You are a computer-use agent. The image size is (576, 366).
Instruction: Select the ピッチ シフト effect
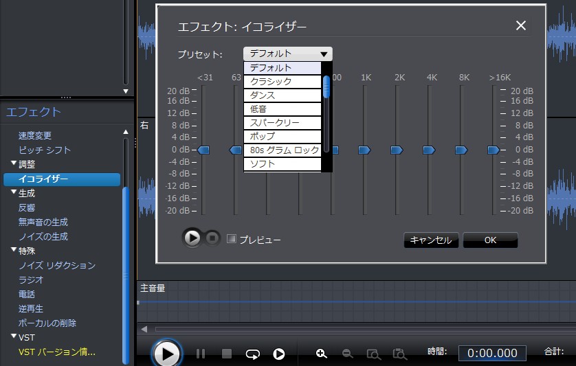pyautogui.click(x=45, y=150)
